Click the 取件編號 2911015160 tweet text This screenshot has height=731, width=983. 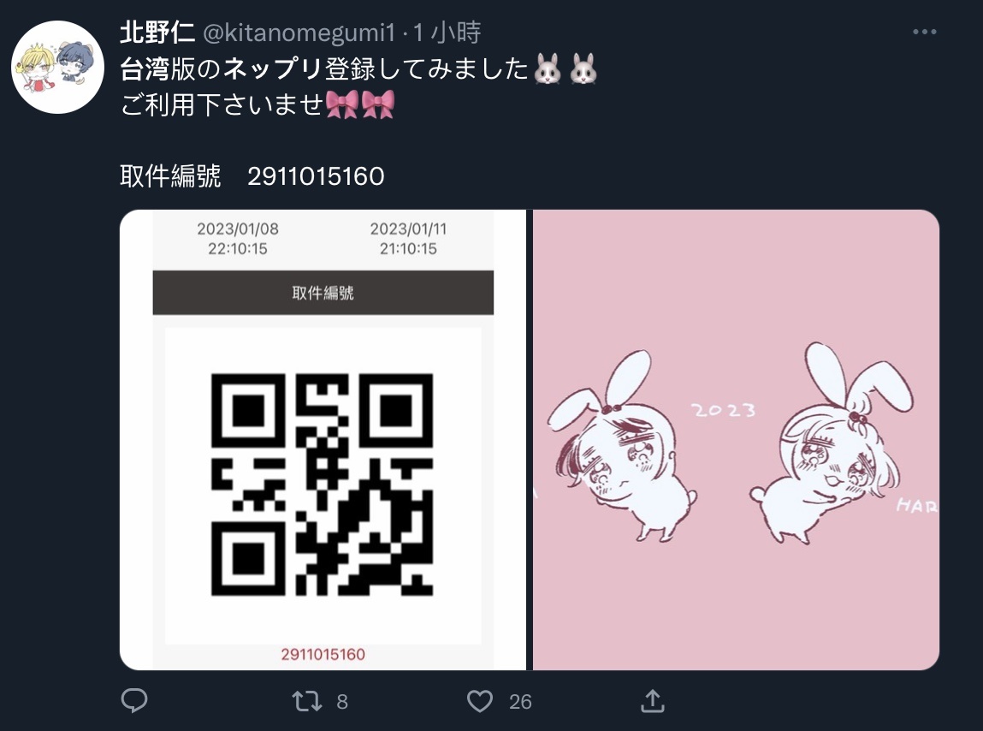point(252,175)
